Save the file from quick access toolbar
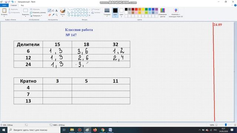237x133 pixels. (x=6, y=2)
